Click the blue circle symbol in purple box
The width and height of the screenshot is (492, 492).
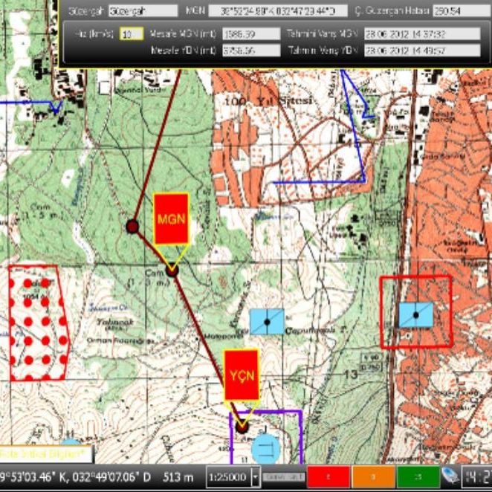[265, 449]
